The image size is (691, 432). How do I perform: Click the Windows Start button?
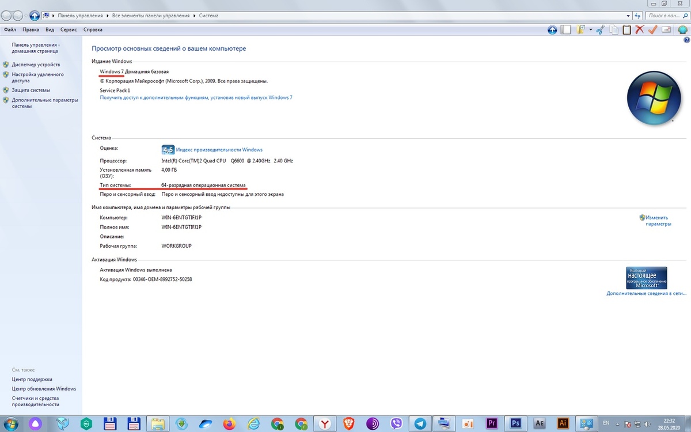click(12, 424)
